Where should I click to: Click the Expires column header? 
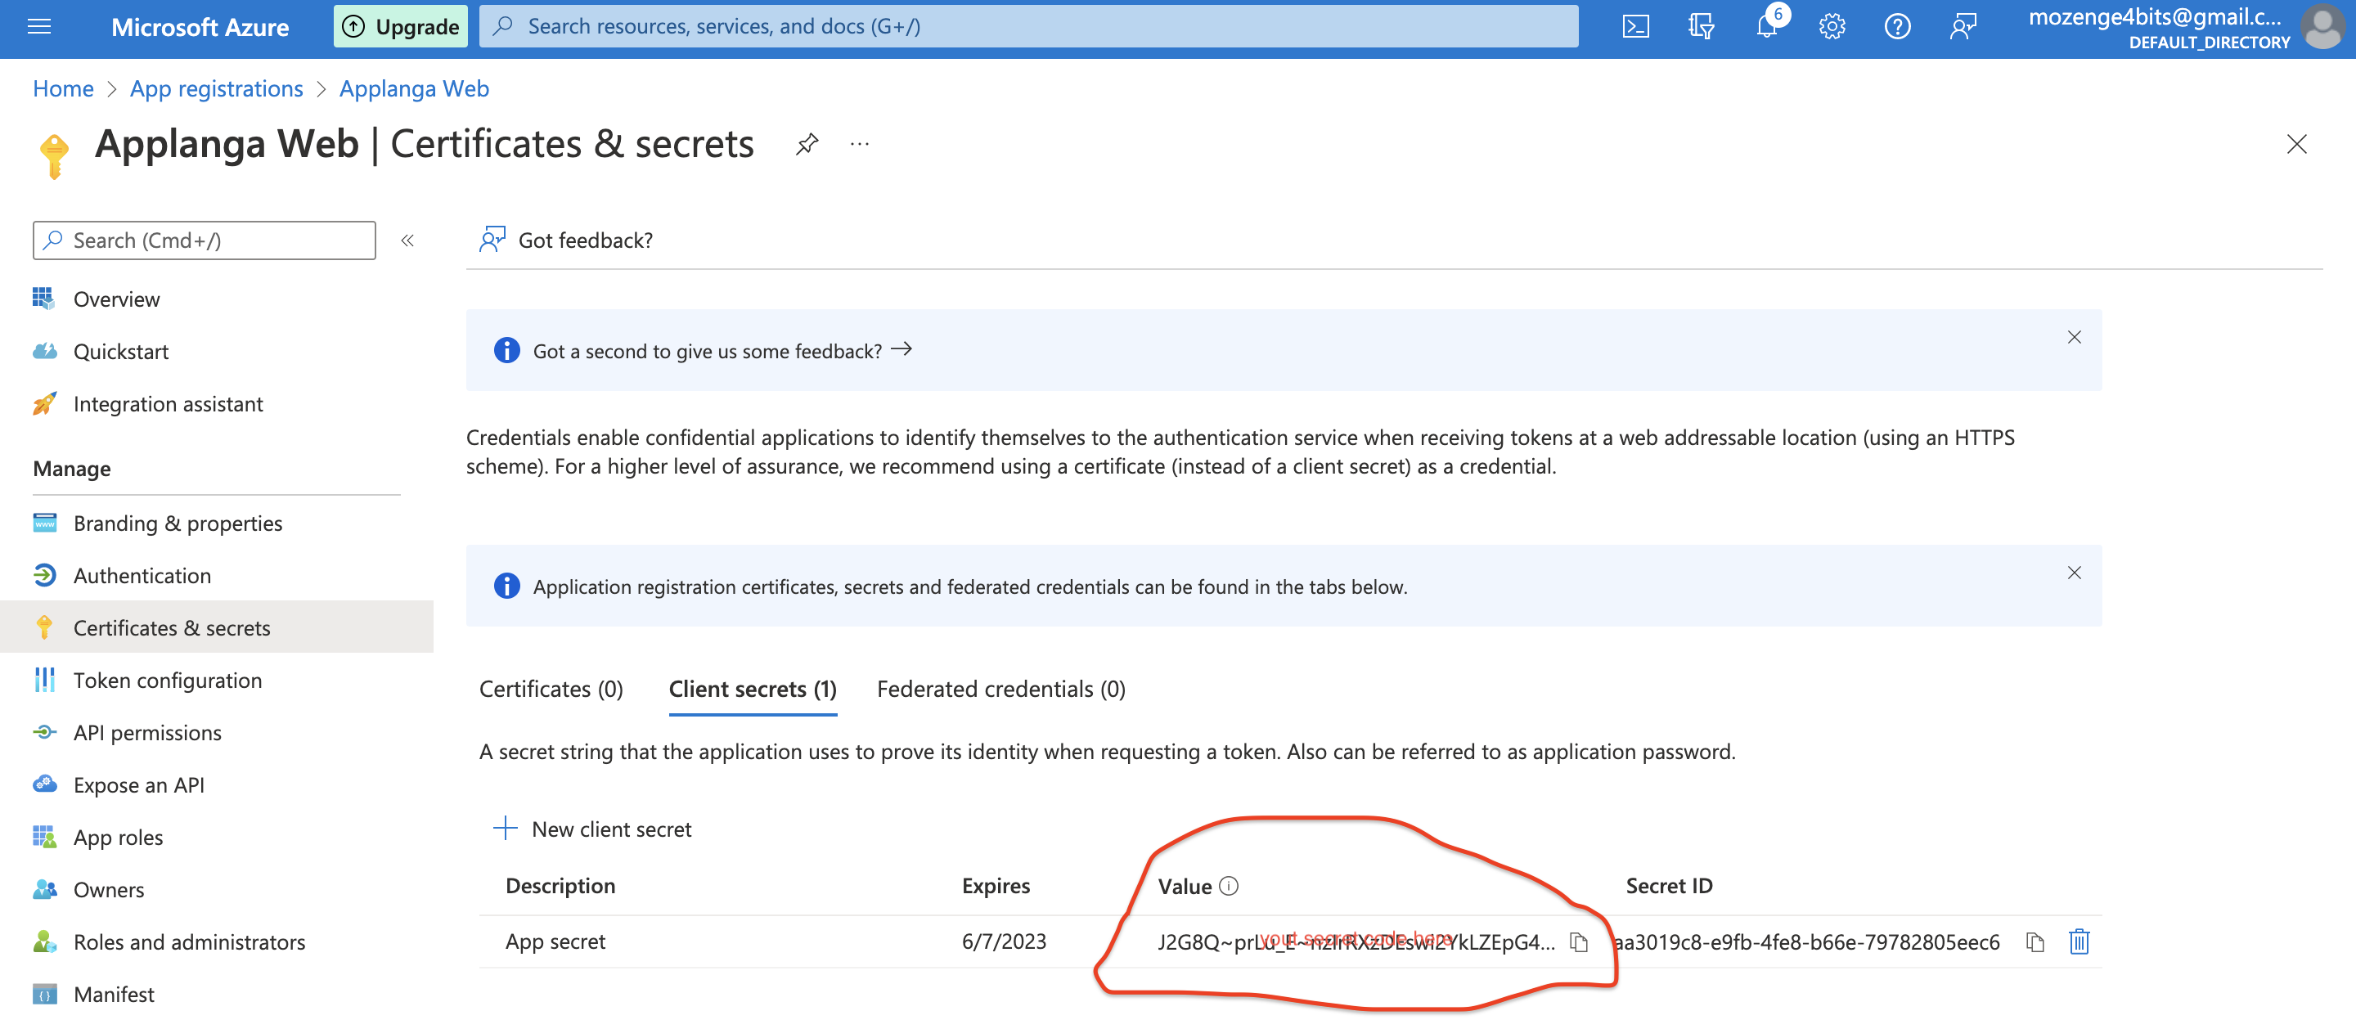996,885
